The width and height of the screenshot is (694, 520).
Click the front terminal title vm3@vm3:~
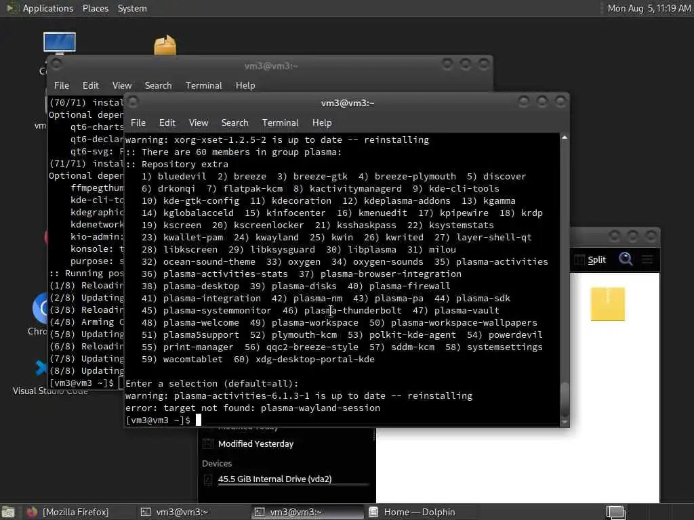pyautogui.click(x=348, y=103)
